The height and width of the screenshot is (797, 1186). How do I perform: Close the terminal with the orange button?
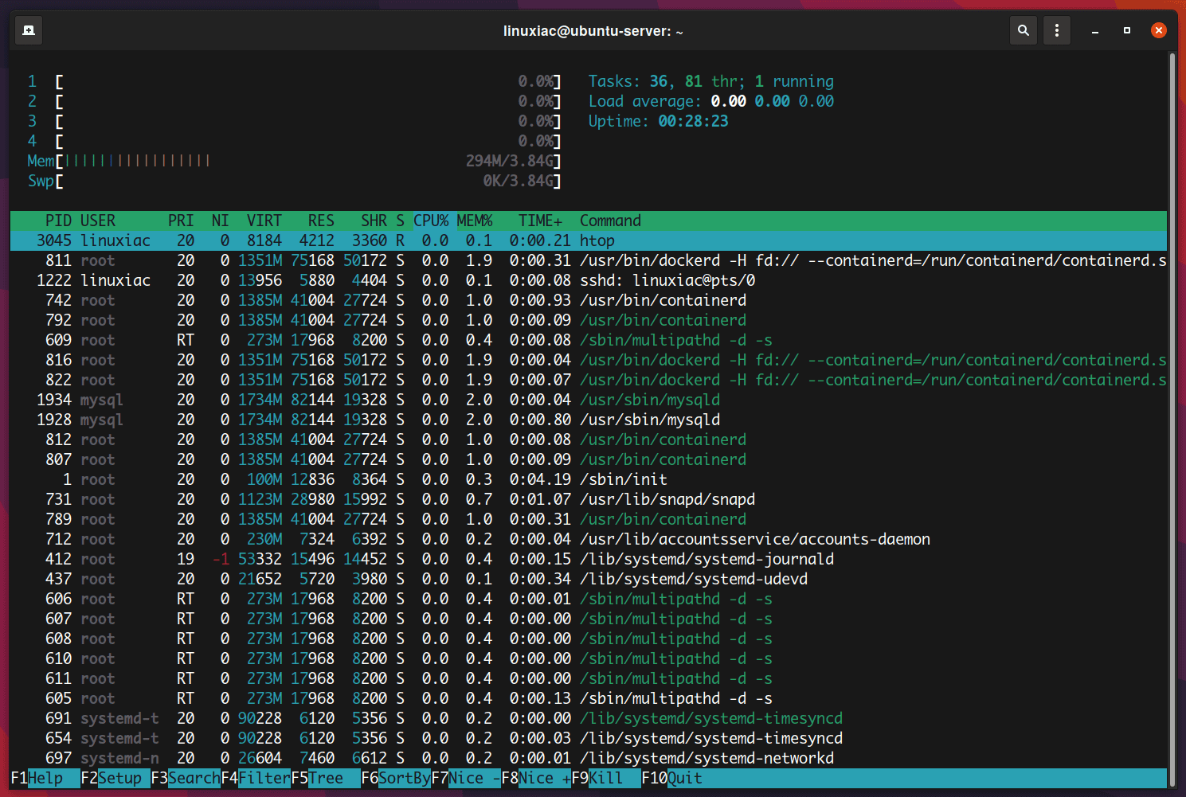click(x=1159, y=30)
